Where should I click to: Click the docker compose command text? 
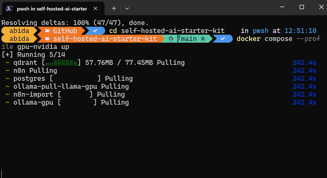tap(264, 39)
